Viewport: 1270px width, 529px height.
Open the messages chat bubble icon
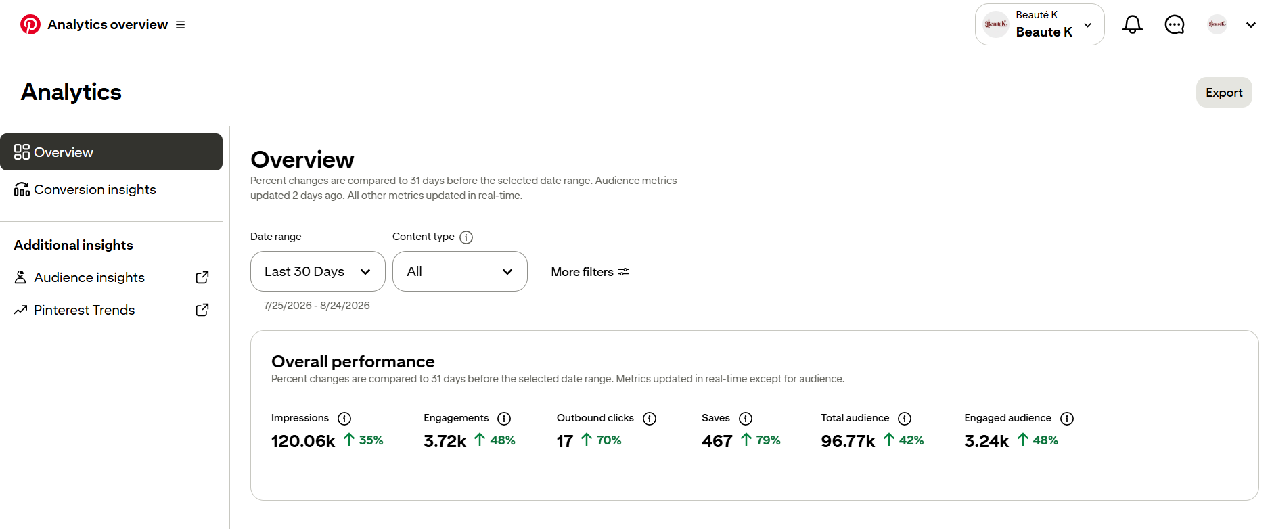(1175, 24)
